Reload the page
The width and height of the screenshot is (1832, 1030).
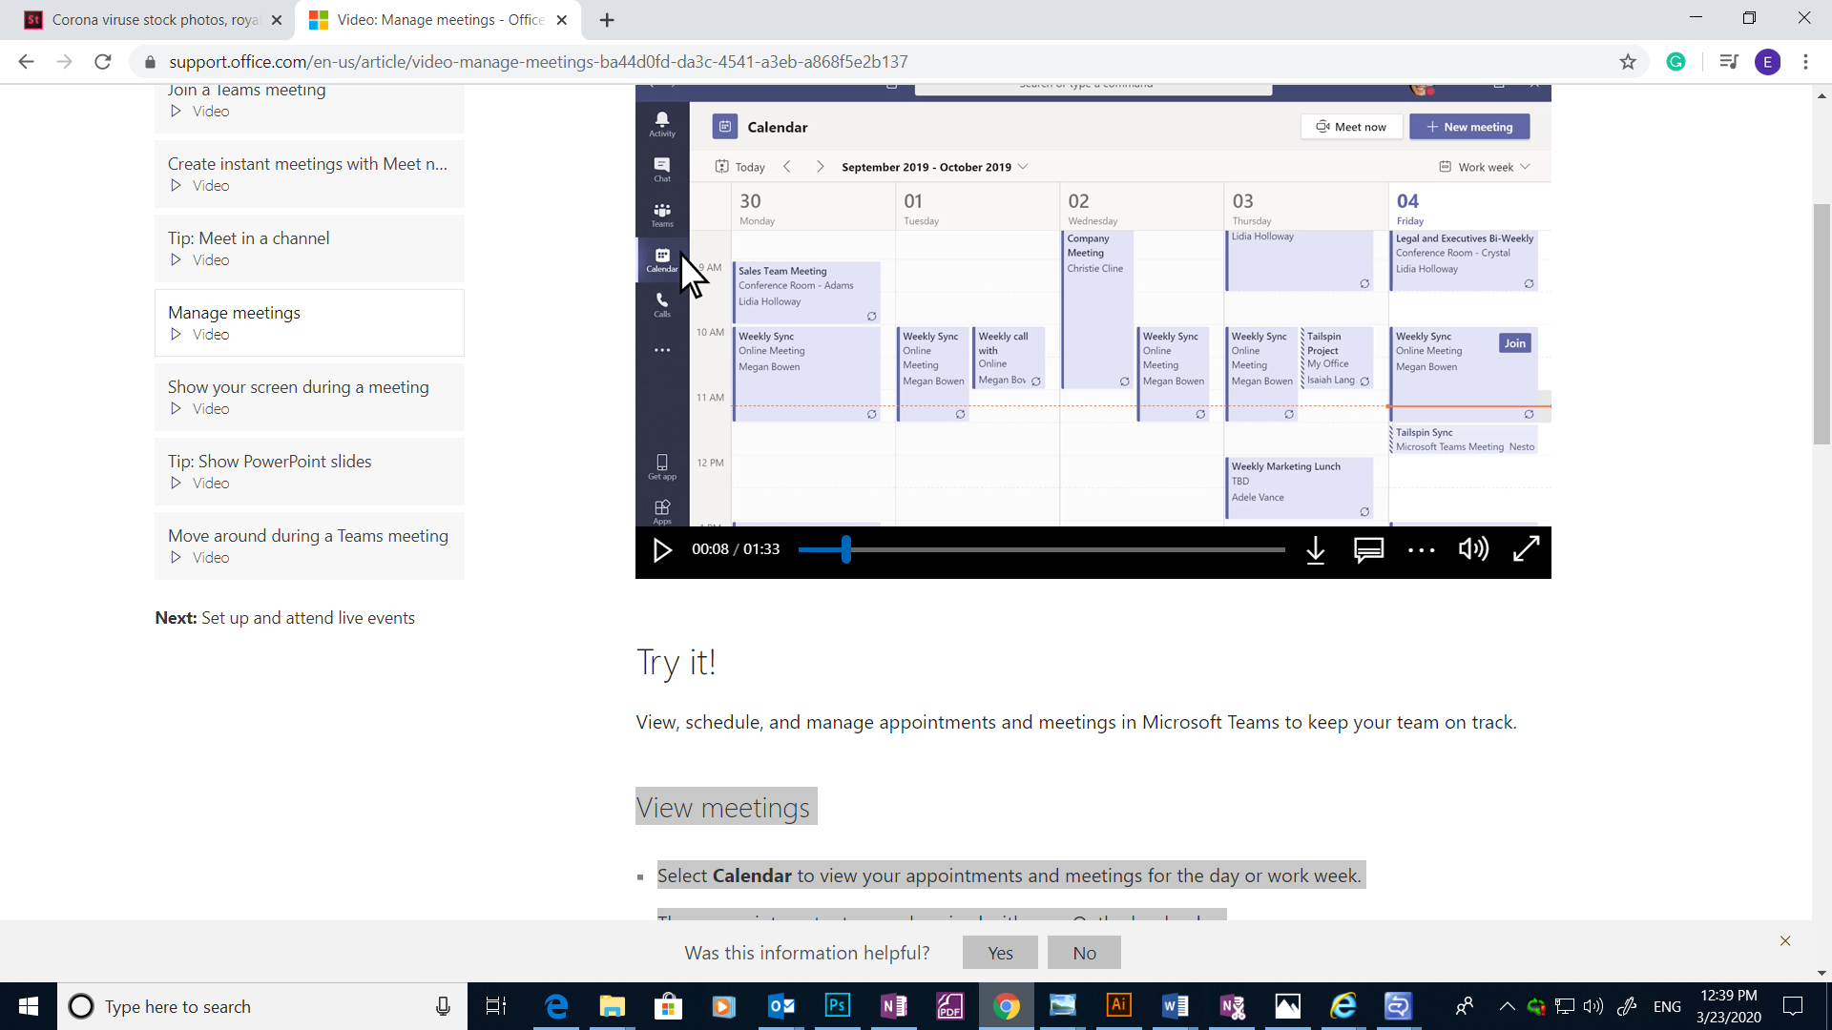pos(103,62)
